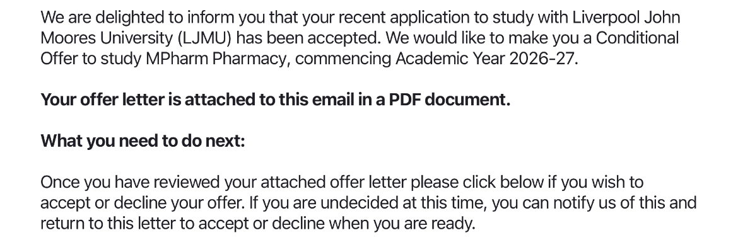The width and height of the screenshot is (738, 252).
Task: Click the words 'Conditional' in the second line
Action: coord(637,38)
